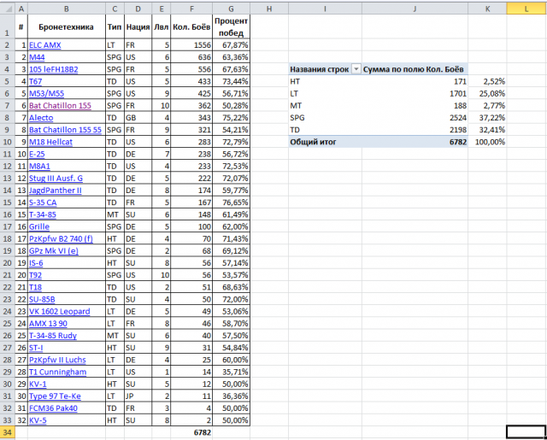Open the JagdPanther II link
The width and height of the screenshot is (547, 440).
(x=55, y=190)
